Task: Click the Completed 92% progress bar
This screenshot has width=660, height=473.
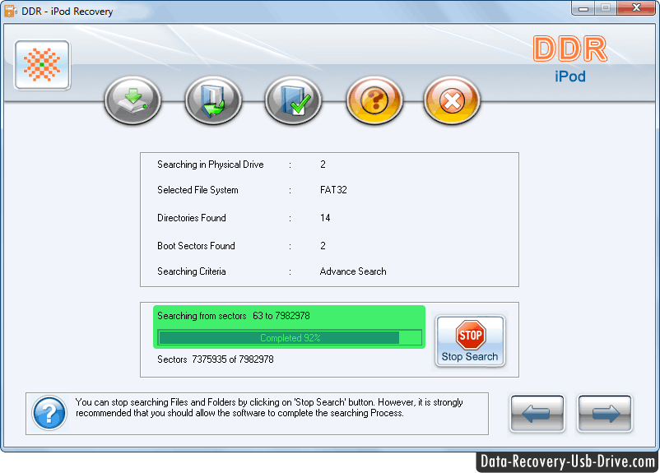Action: [x=290, y=338]
